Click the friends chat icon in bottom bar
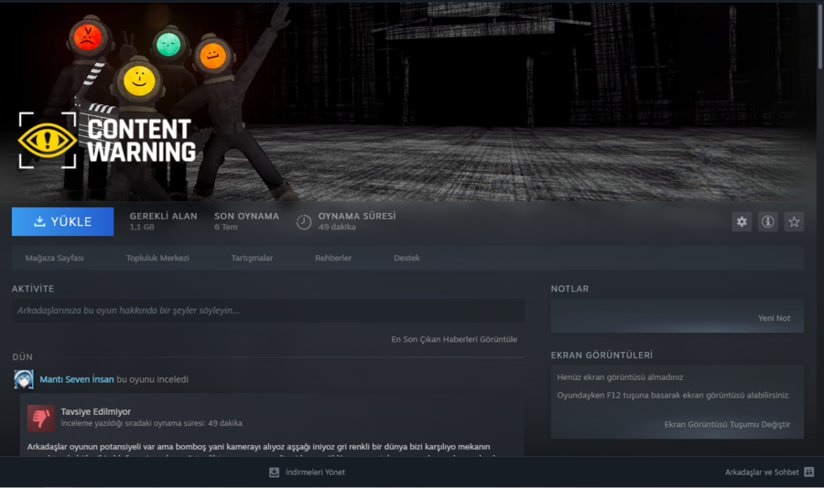Screen dimensions: 824x488 809,472
